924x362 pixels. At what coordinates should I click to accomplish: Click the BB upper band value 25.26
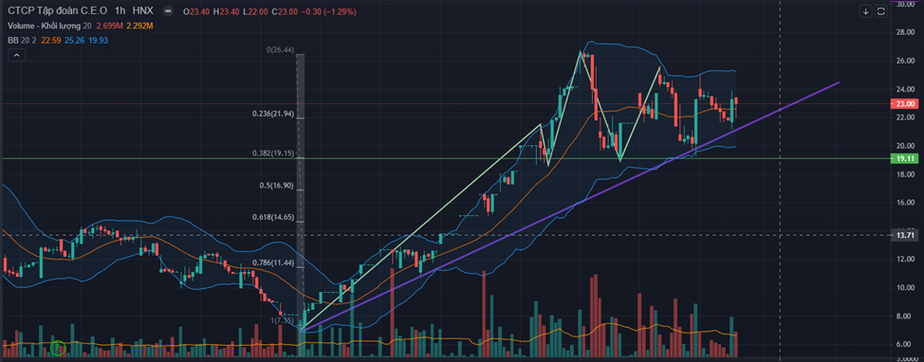[x=74, y=40]
